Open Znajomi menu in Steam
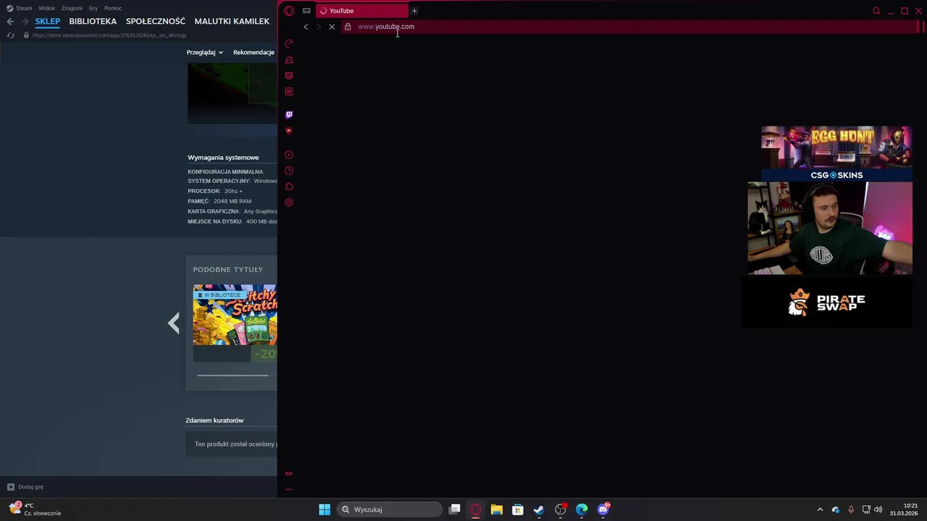 coord(72,8)
